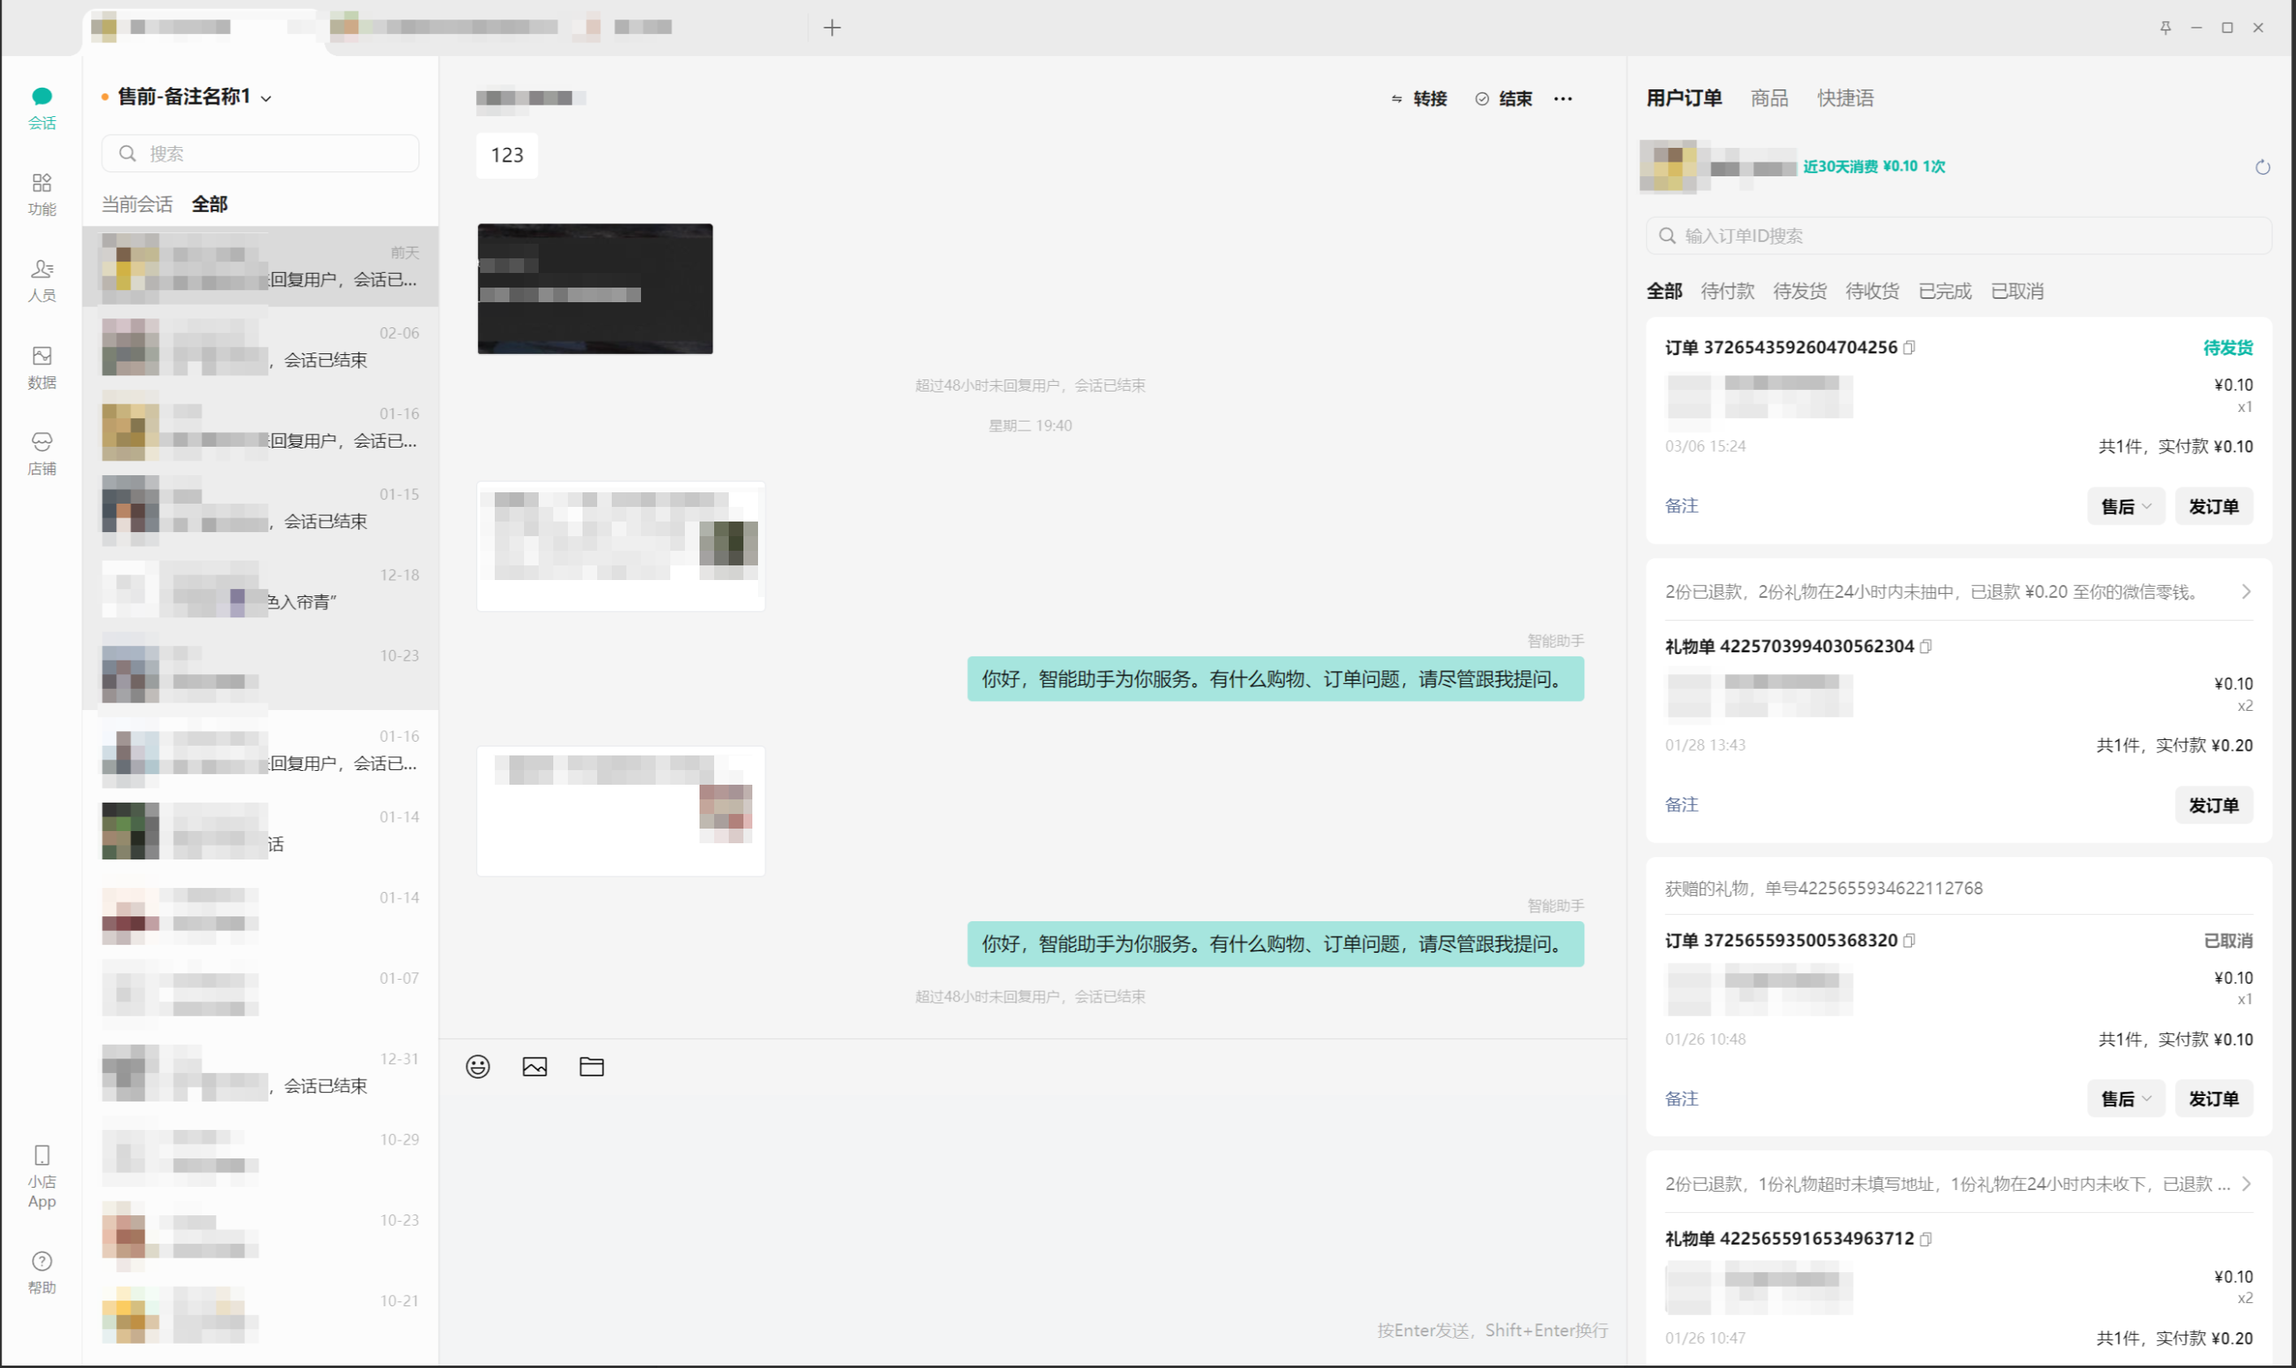Select the 用户订单 tab
Image resolution: width=2296 pixels, height=1368 pixels.
(1683, 97)
